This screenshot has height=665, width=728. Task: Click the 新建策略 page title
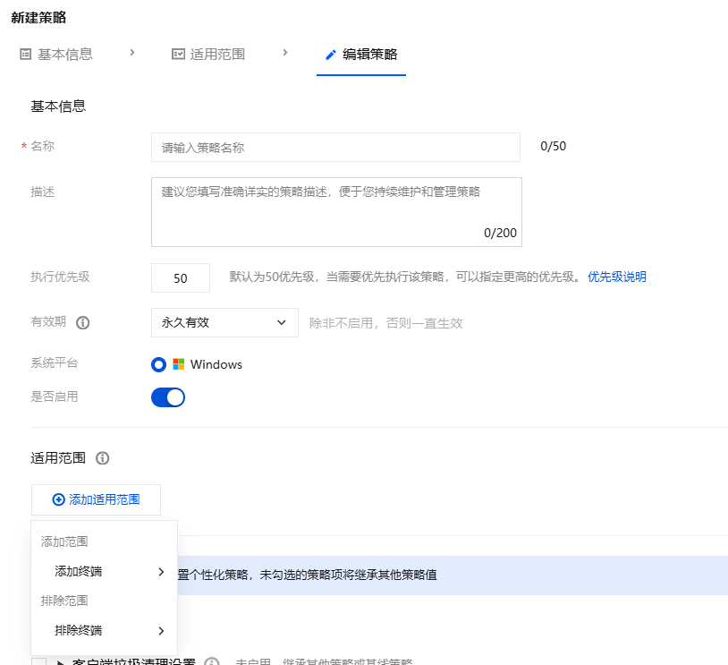tap(38, 18)
